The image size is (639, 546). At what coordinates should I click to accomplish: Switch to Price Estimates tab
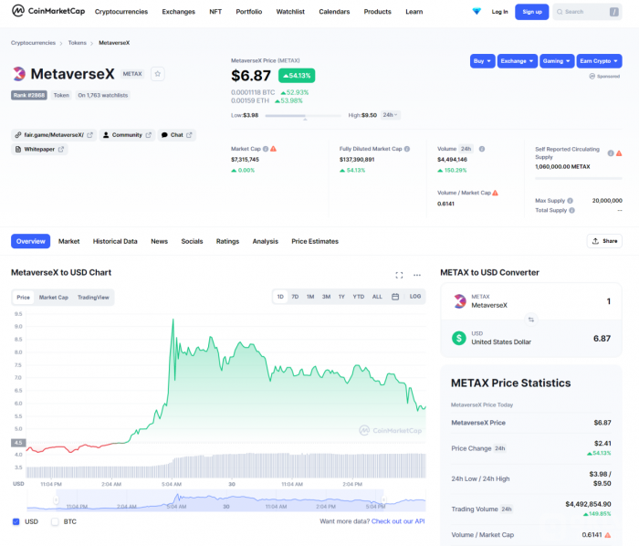[x=315, y=241]
